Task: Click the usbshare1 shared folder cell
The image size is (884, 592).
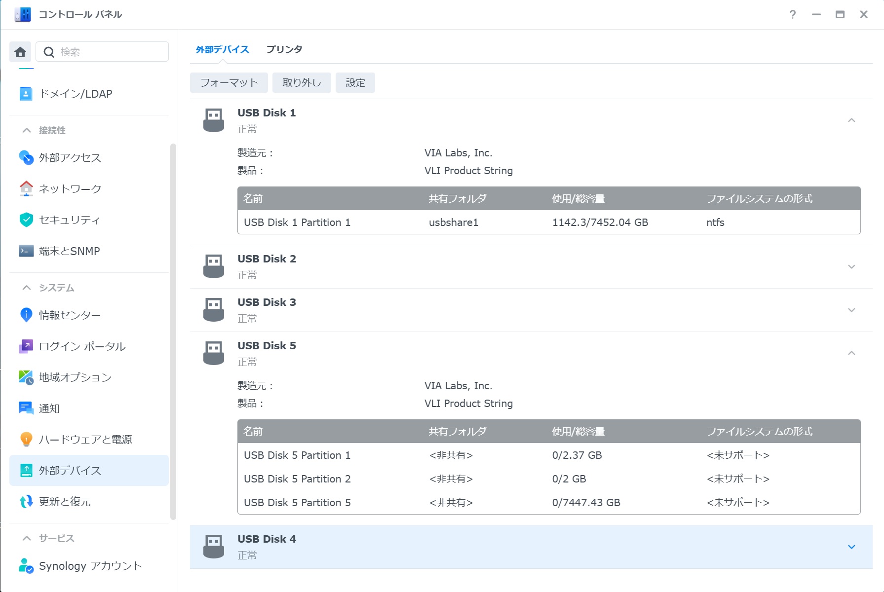Action: [454, 222]
